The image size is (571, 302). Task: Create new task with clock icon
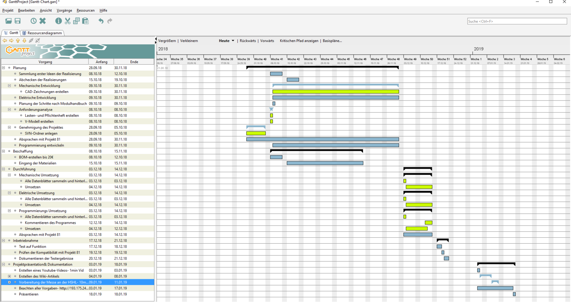34,21
